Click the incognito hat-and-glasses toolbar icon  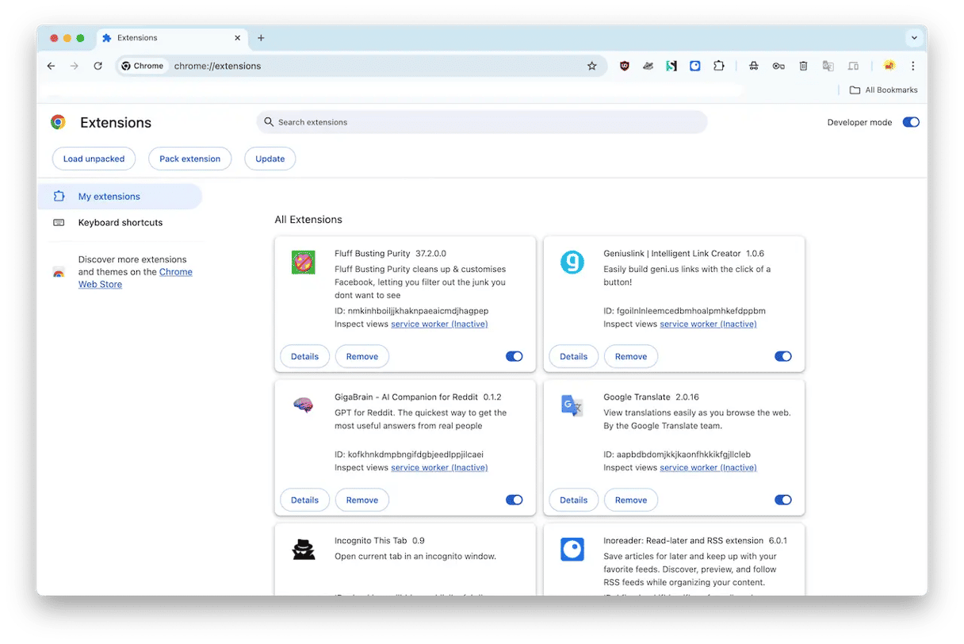coord(753,66)
